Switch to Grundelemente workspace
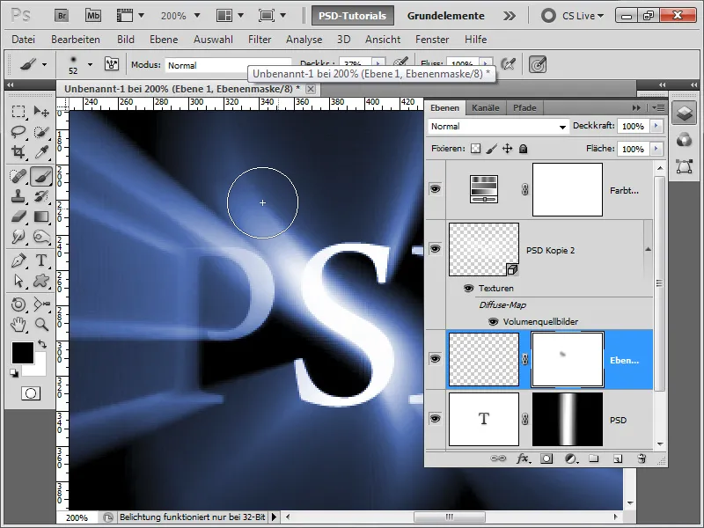The width and height of the screenshot is (704, 528). [445, 16]
